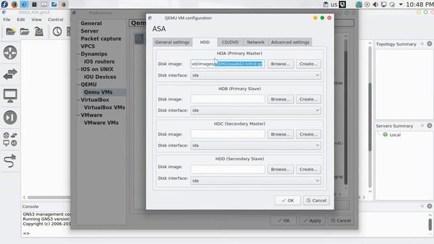
Task: Browse all devices icon
Action: [x=10, y=139]
